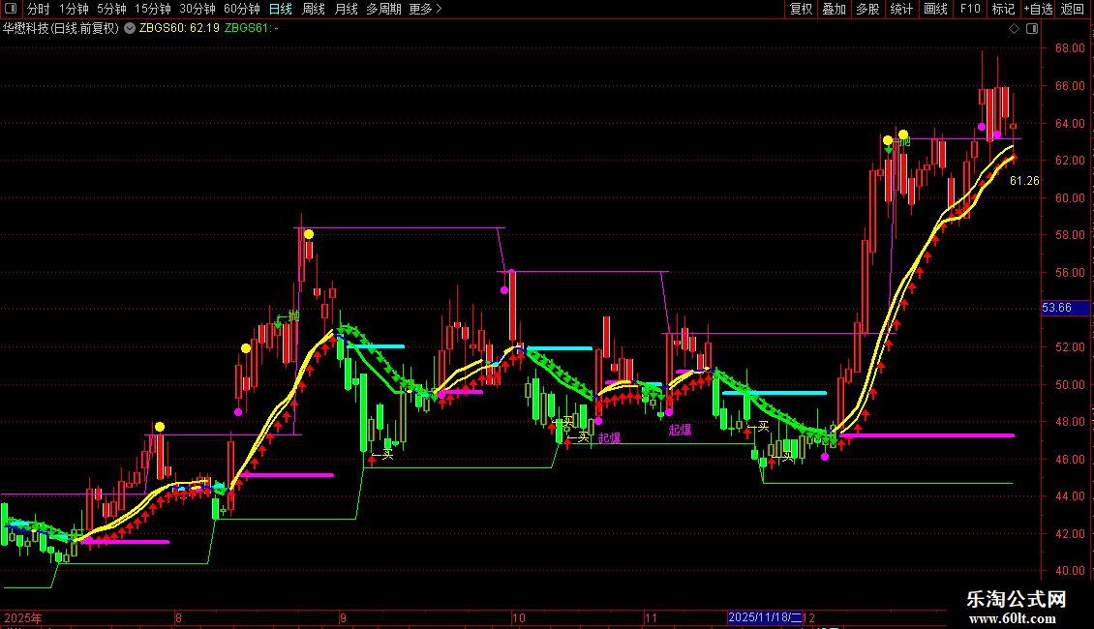The width and height of the screenshot is (1094, 629).
Task: Click the 返回 back button
Action: pyautogui.click(x=1073, y=9)
